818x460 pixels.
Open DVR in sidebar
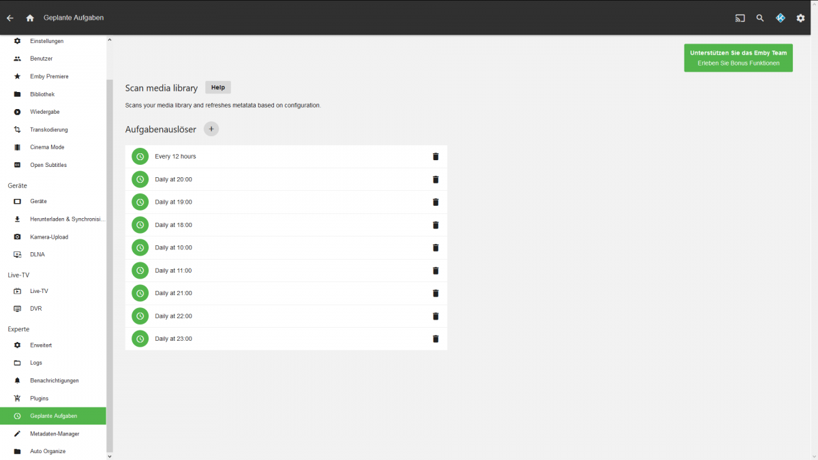(x=53, y=309)
